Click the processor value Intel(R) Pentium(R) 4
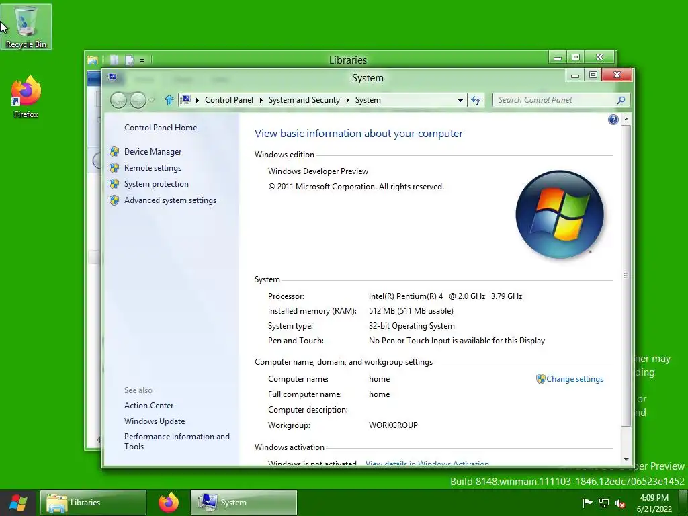This screenshot has height=516, width=688. 406,296
